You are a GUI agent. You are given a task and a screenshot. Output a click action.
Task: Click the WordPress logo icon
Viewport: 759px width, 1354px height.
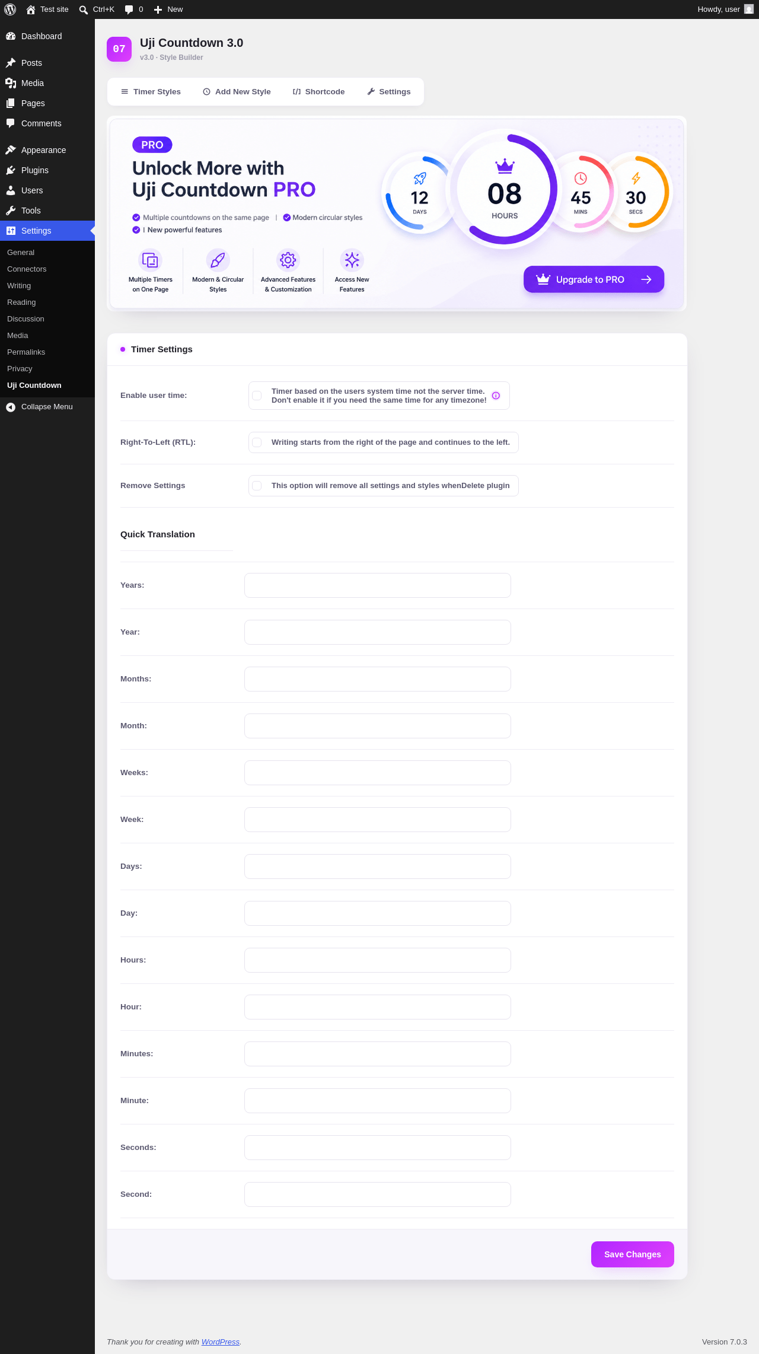point(10,9)
